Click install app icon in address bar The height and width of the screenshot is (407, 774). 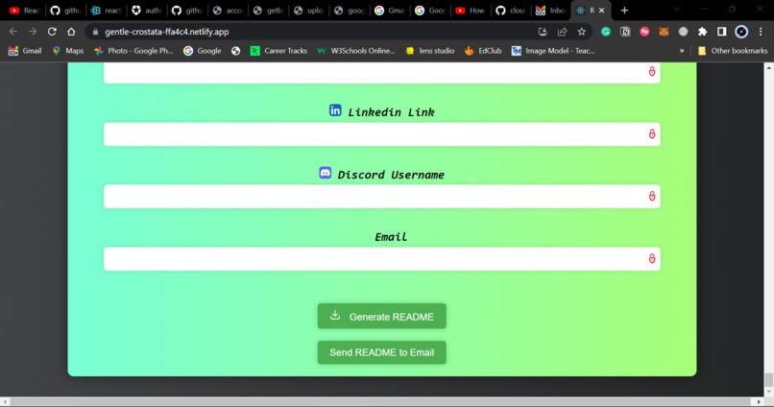(543, 32)
